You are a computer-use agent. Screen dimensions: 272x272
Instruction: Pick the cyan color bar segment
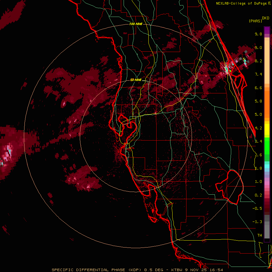pyautogui.click(x=267, y=166)
